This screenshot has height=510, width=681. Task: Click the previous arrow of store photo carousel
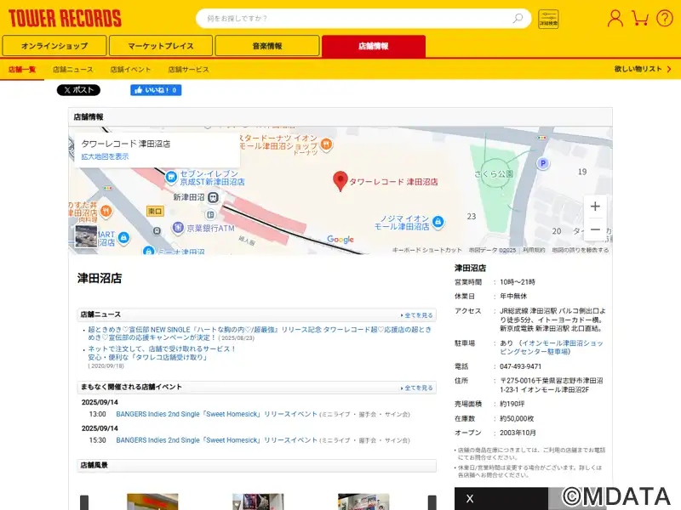pyautogui.click(x=84, y=502)
